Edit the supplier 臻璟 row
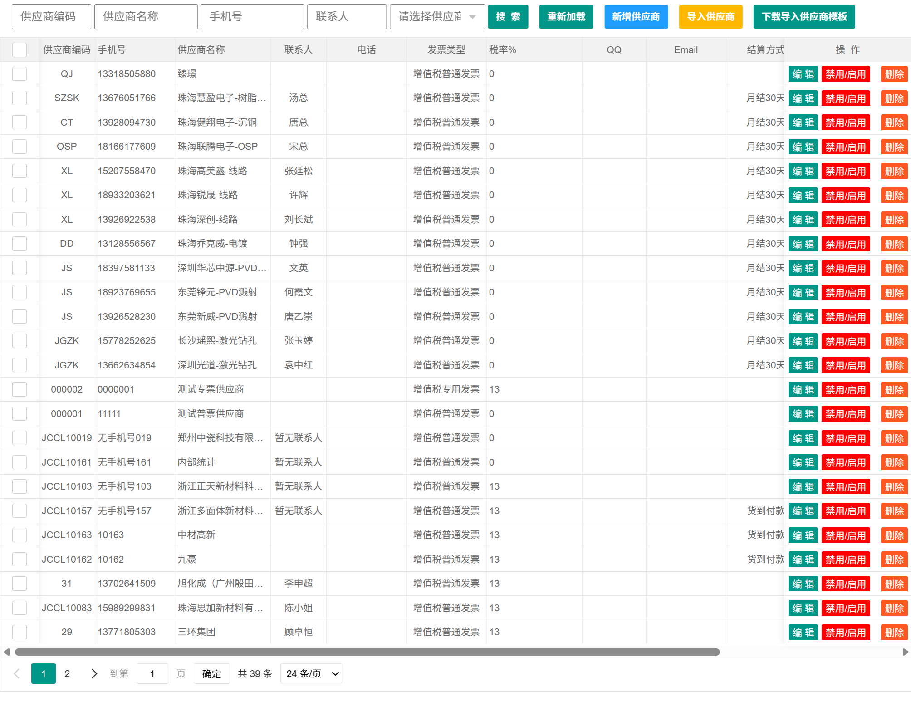This screenshot has height=702, width=911. tap(803, 74)
